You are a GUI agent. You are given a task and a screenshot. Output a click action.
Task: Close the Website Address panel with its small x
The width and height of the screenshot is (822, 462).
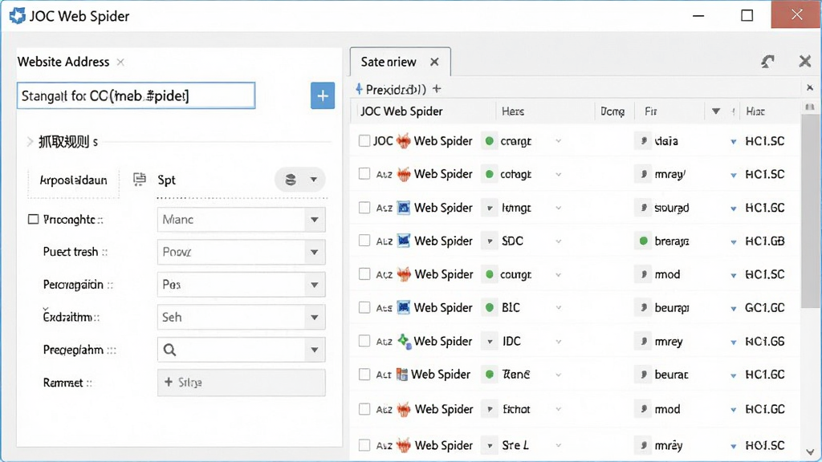point(120,62)
